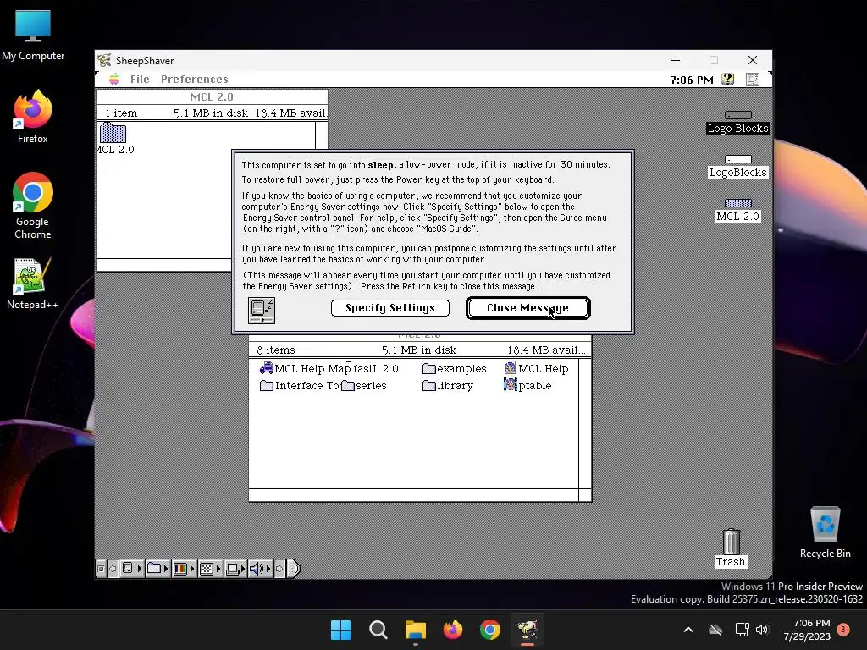867x650 pixels.
Task: Click the Control Strip close box
Action: pyautogui.click(x=101, y=569)
